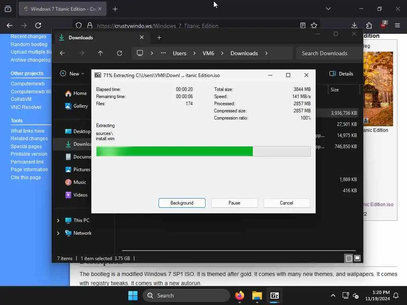Click the PC icon in address bar
This screenshot has height=305, width=407.
(x=140, y=53)
